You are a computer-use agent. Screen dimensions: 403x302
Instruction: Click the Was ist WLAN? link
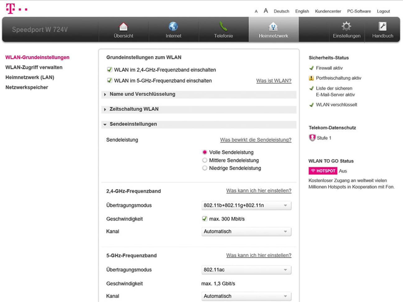(x=274, y=81)
